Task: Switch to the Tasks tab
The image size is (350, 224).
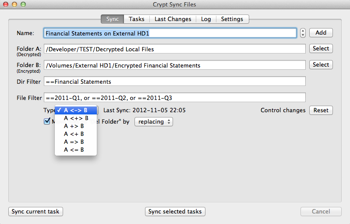Action: coord(137,19)
